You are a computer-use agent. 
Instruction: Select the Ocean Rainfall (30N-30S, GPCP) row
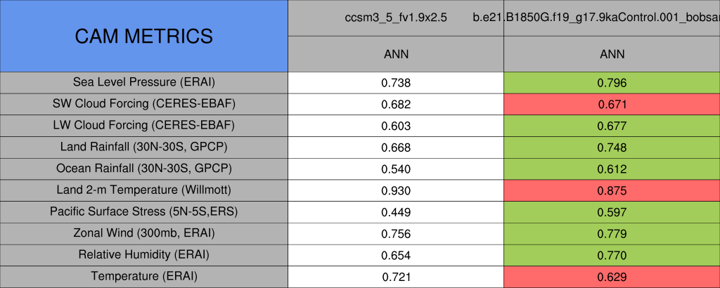pyautogui.click(x=143, y=169)
